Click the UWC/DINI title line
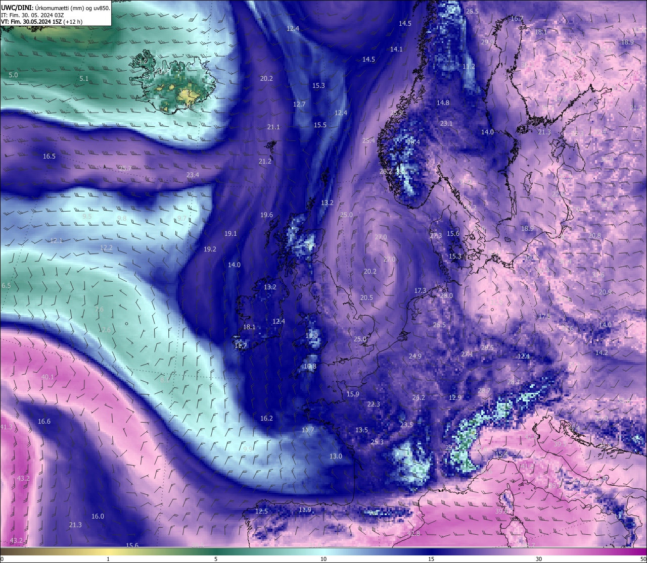Viewport: 647px width, 563px height. (x=55, y=8)
